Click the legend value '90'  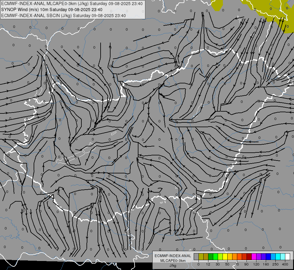246,264
